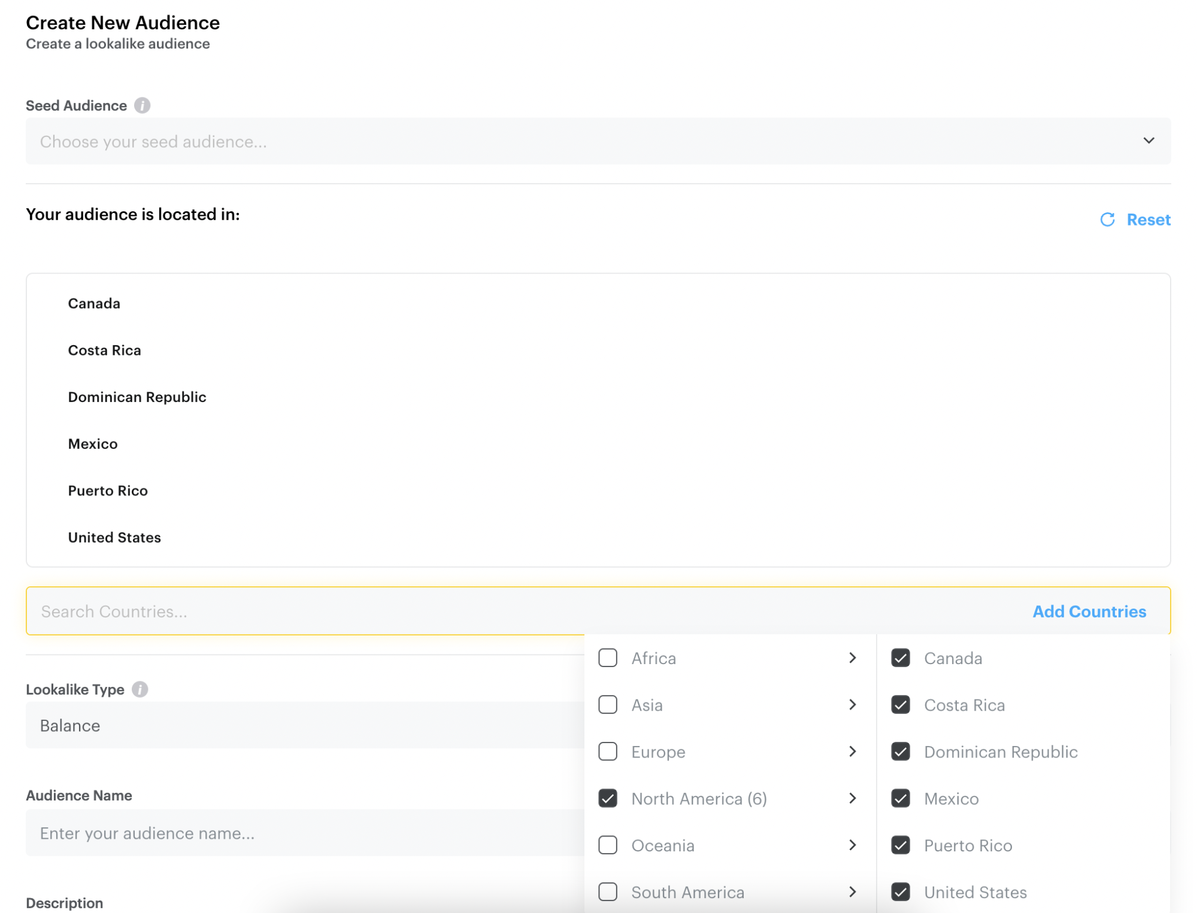Open the seed audience dropdown chevron

coord(1148,141)
